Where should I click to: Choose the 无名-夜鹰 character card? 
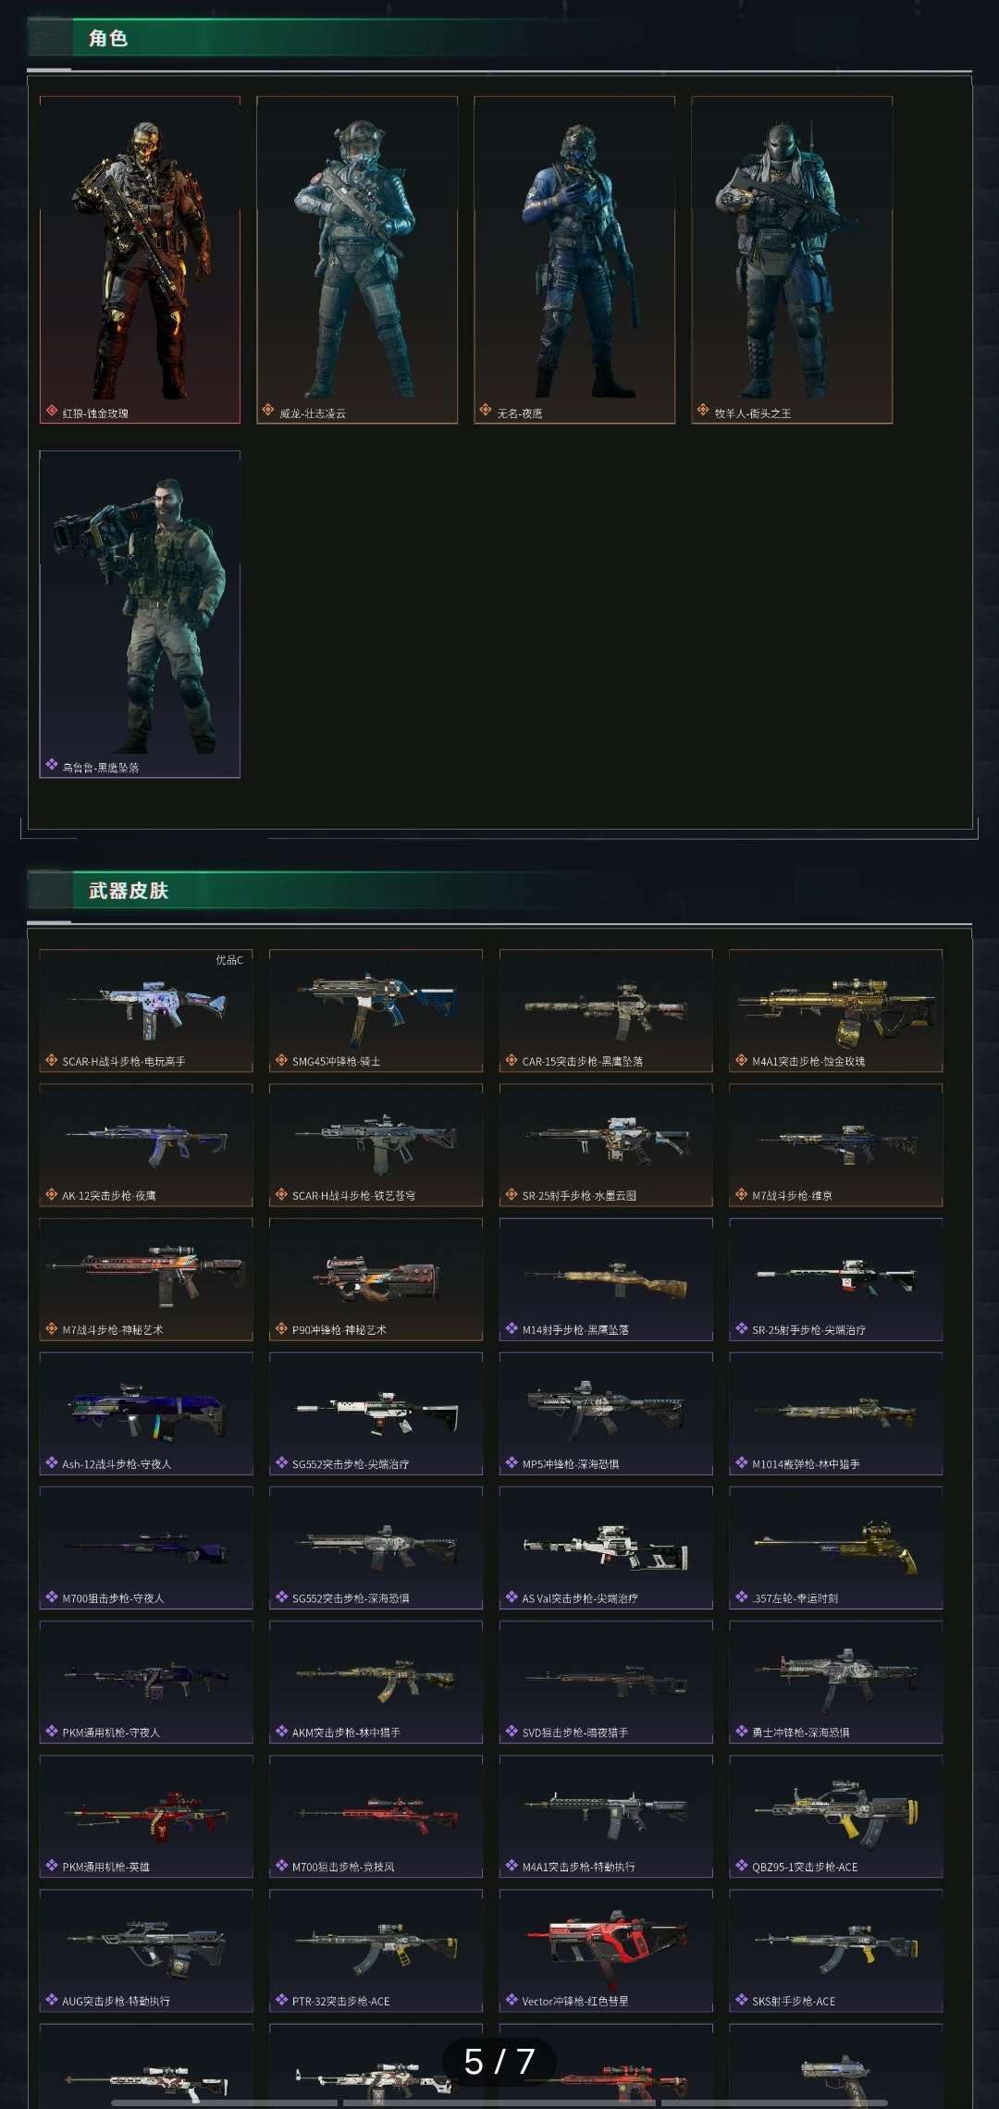[x=574, y=260]
